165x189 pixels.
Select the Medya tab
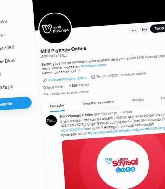(138, 100)
